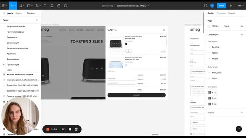Select the Move tool
This screenshot has width=246, height=138.
pos(12,6)
